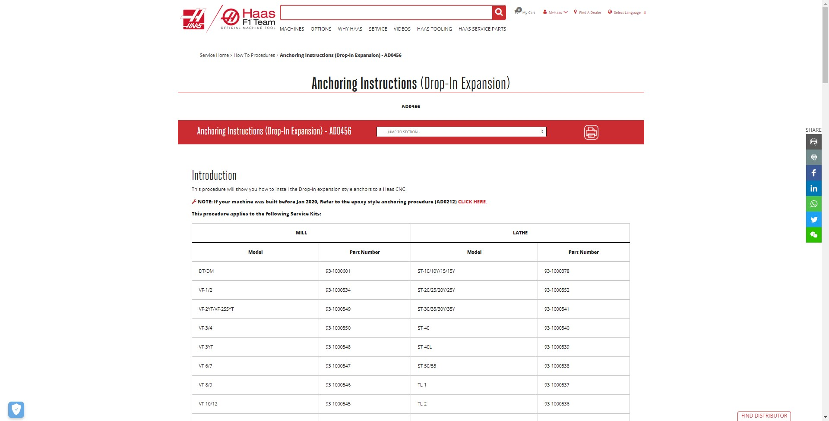The height and width of the screenshot is (421, 829).
Task: Select the ST-10/10Y/15/15Y lathe cell
Action: [474, 271]
